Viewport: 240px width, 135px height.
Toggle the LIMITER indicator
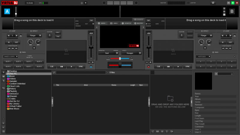tap(188, 3)
